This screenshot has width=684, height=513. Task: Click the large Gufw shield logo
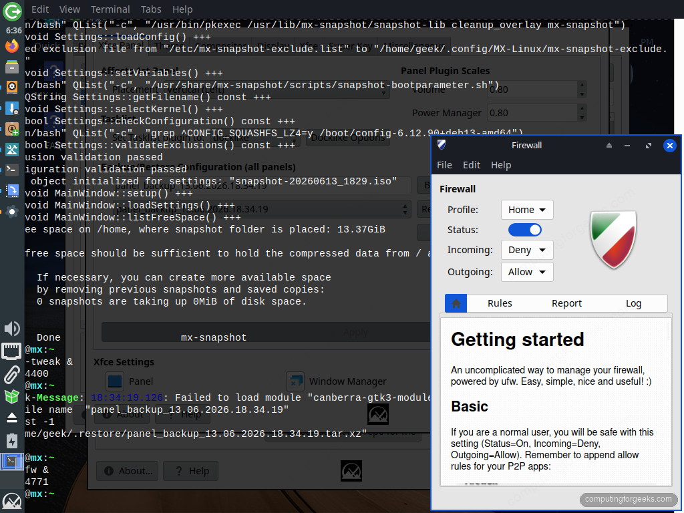(613, 239)
